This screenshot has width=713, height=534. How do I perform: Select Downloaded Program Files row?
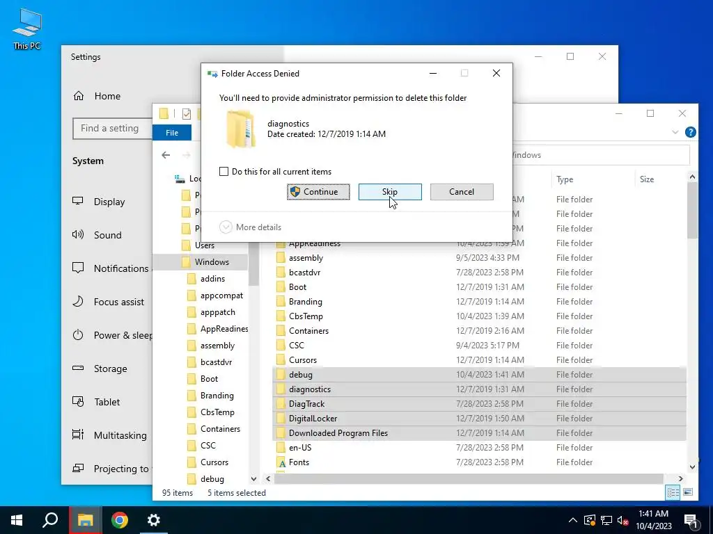(x=479, y=432)
